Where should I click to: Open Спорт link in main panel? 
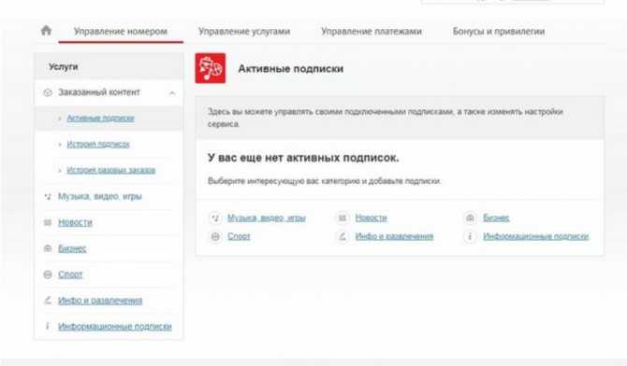239,236
